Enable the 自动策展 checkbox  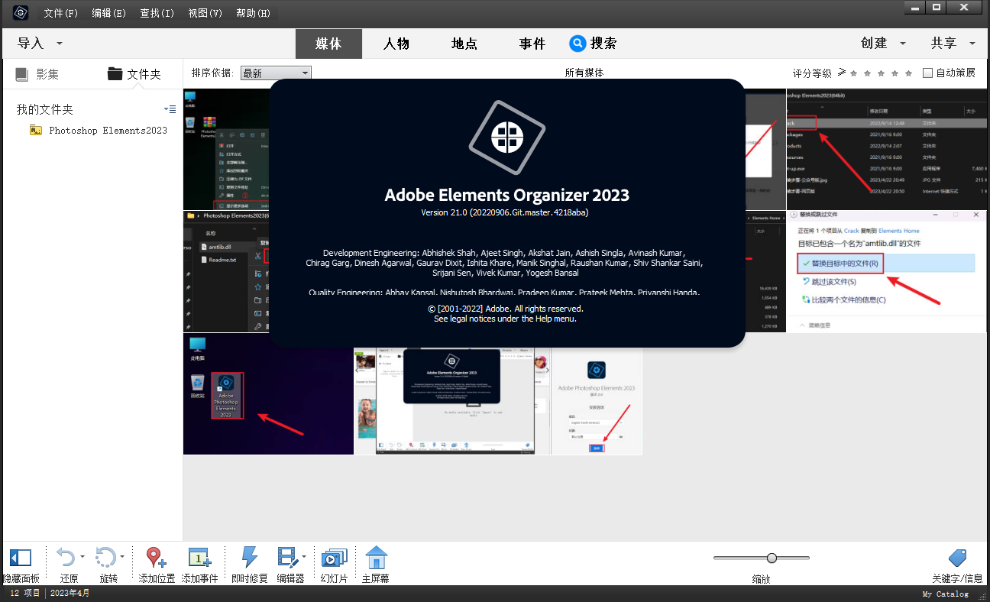(x=928, y=73)
